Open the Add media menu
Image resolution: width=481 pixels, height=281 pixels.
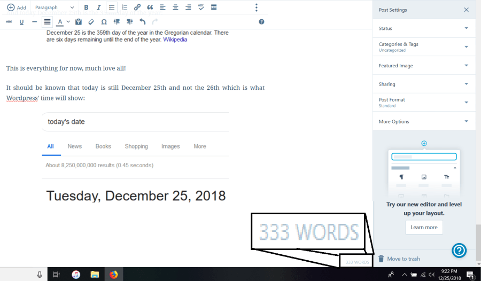click(17, 7)
